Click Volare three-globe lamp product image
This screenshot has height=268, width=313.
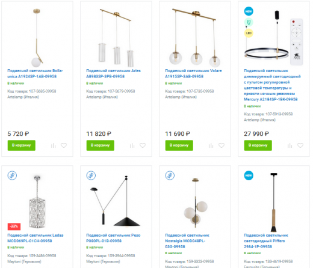tap(194, 37)
